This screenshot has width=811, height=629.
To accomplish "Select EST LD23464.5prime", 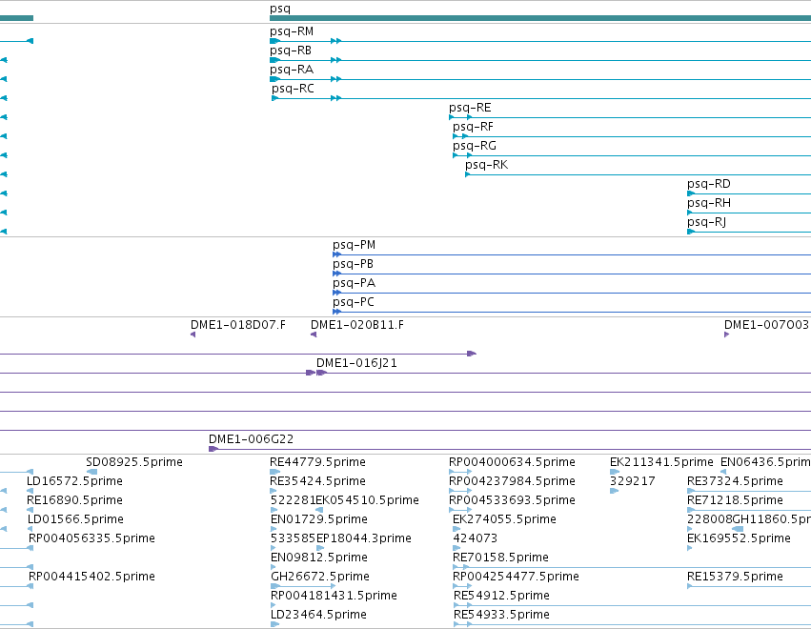I will point(318,615).
